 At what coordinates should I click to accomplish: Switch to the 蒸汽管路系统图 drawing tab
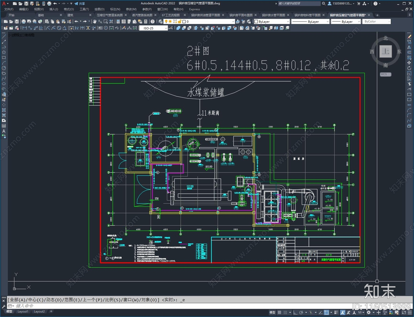coord(142,15)
